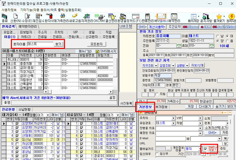Click the 주간요약 button
236x160 pixels.
174,27
